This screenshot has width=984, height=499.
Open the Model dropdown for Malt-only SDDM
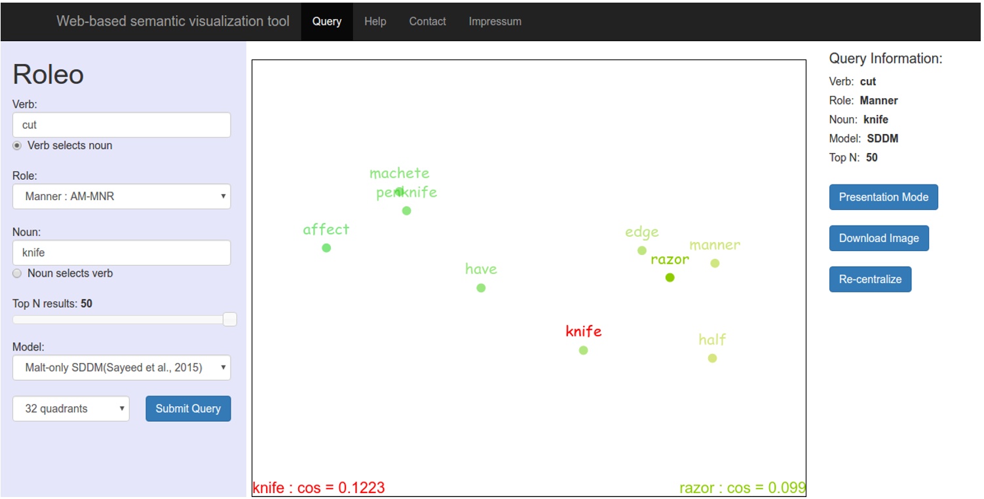pos(121,368)
